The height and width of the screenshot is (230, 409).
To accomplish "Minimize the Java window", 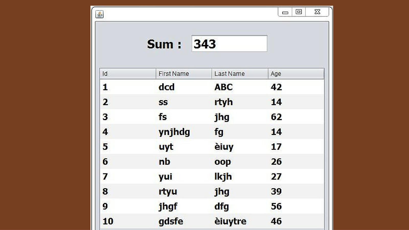I will tap(285, 12).
